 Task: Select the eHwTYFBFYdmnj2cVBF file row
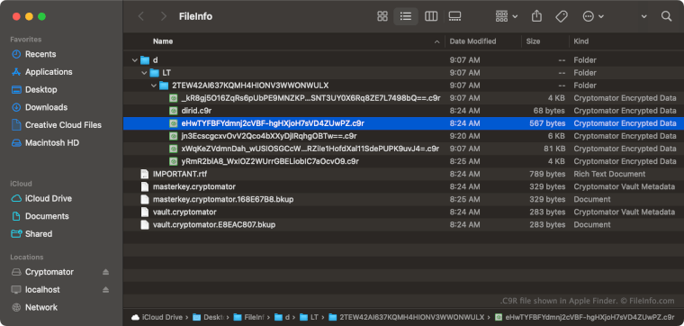(x=403, y=123)
